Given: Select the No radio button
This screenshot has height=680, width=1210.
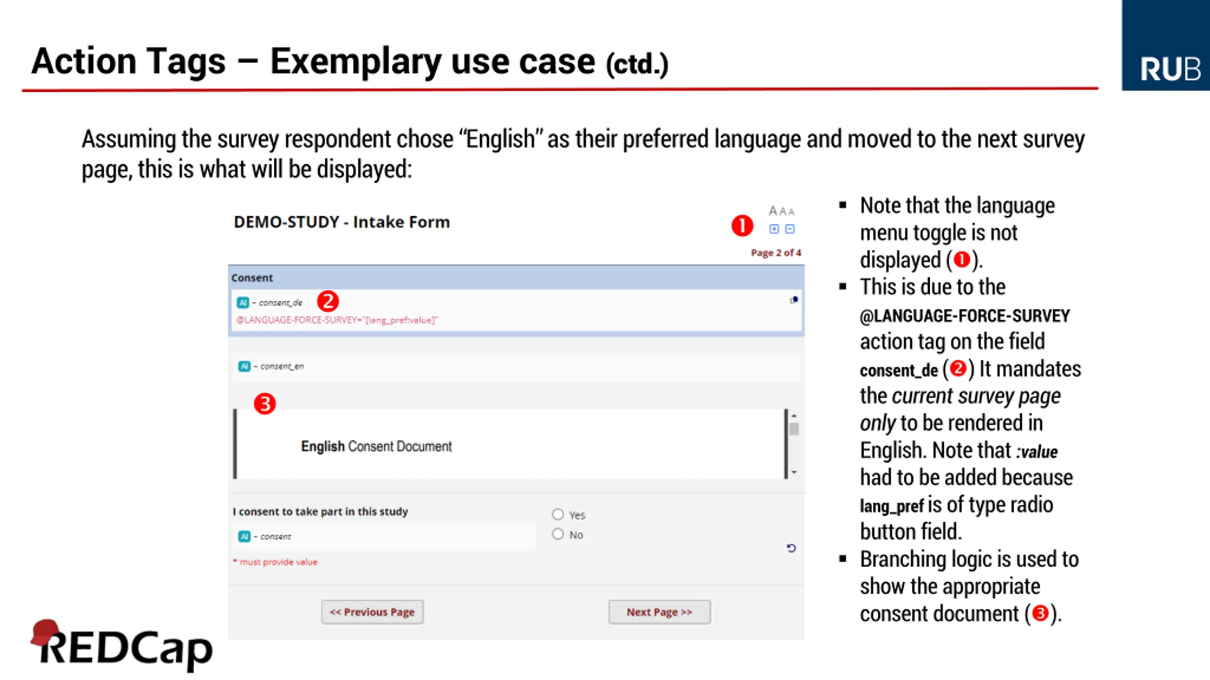Looking at the screenshot, I should pos(558,534).
